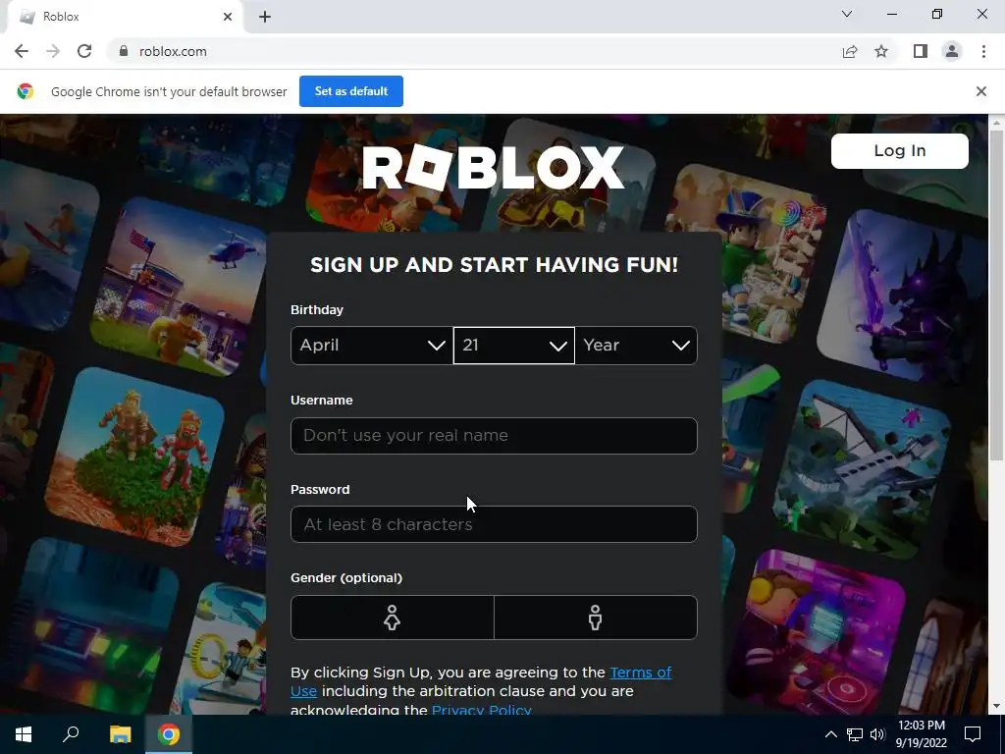
Task: Click the Password input field
Action: pyautogui.click(x=494, y=524)
